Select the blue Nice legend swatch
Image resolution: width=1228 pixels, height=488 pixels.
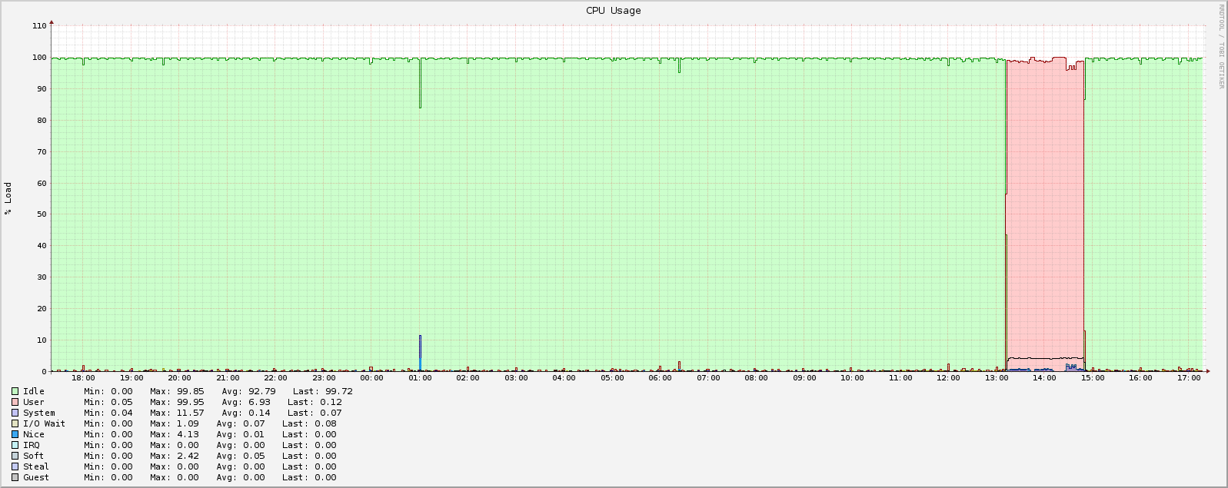pyautogui.click(x=15, y=434)
